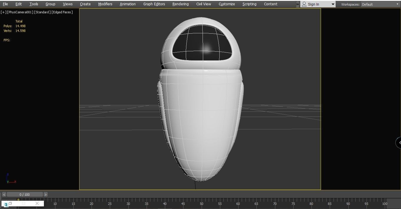The image size is (401, 209).
Task: Open the Tools menu
Action: click(34, 4)
